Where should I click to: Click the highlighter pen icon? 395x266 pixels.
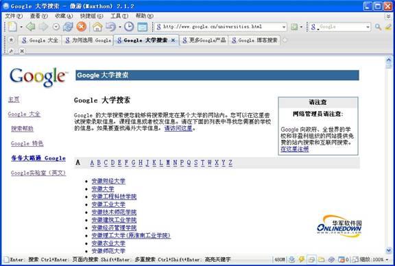[388, 27]
